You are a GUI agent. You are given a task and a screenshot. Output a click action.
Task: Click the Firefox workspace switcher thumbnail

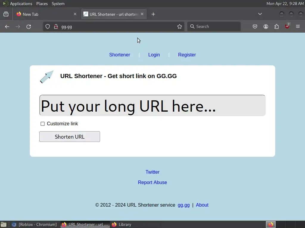(x=270, y=224)
